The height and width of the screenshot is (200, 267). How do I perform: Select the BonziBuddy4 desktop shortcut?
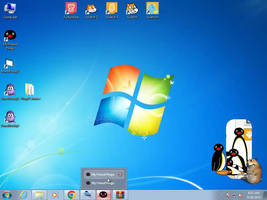[x=10, y=119]
